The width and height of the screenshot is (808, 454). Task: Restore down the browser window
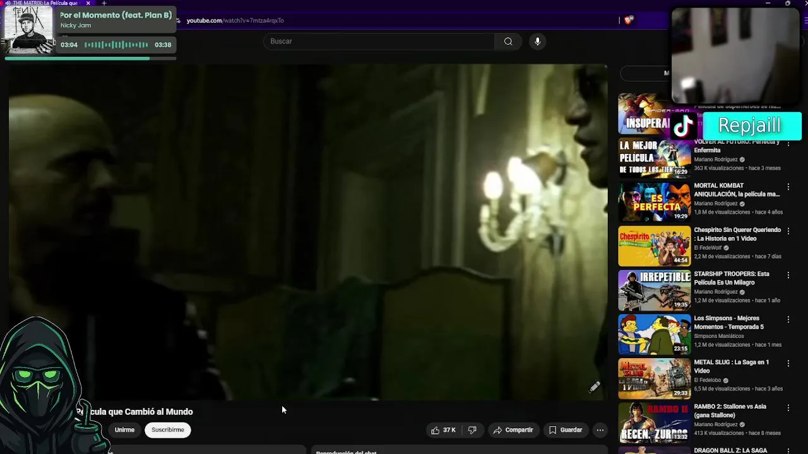pyautogui.click(x=787, y=3)
